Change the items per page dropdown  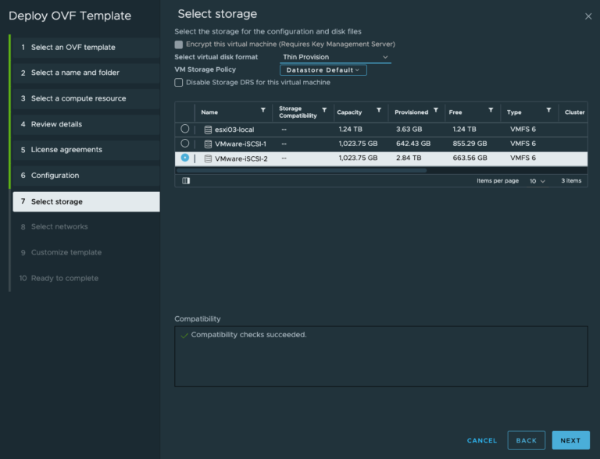click(537, 181)
